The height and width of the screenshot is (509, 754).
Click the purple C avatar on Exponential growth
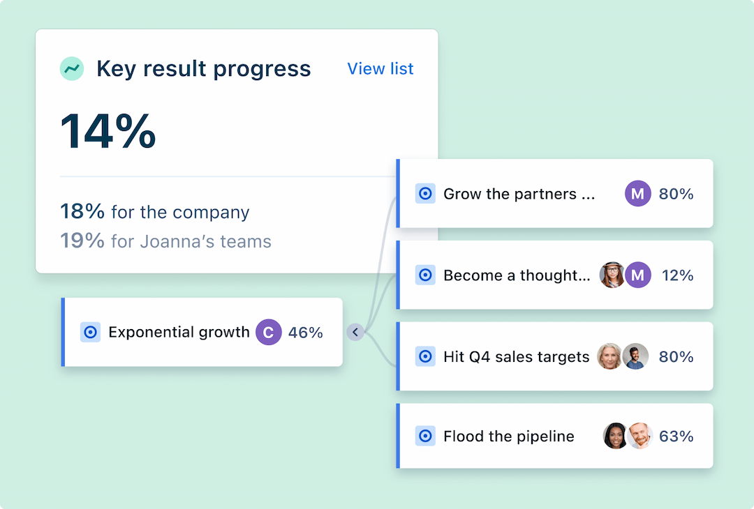pos(268,333)
